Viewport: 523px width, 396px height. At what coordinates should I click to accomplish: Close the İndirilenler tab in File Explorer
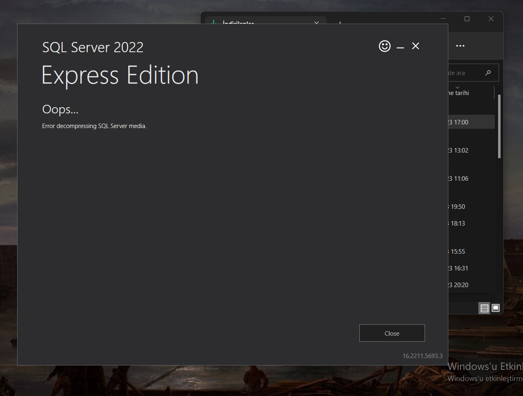click(316, 23)
